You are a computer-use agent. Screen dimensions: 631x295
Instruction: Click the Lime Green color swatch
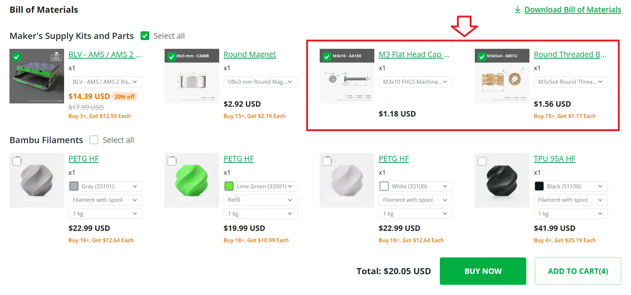[x=229, y=186]
